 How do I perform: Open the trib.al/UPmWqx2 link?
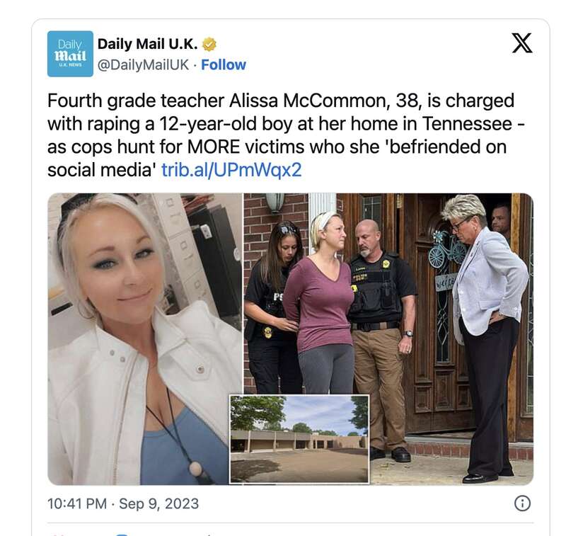coord(231,170)
